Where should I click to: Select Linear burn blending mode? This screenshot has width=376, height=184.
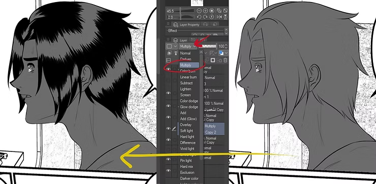(188, 77)
